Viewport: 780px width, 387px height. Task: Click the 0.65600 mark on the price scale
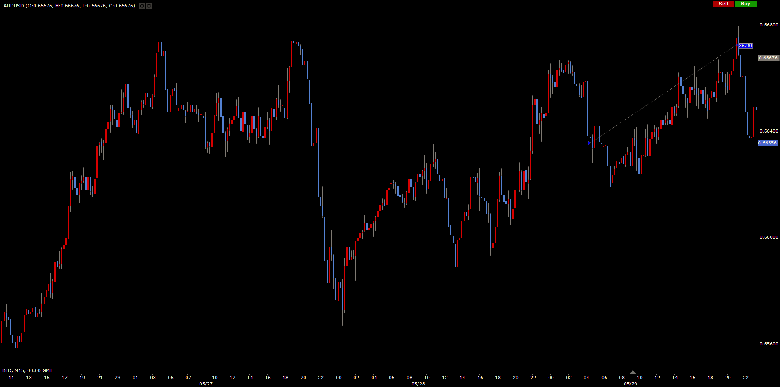point(769,344)
